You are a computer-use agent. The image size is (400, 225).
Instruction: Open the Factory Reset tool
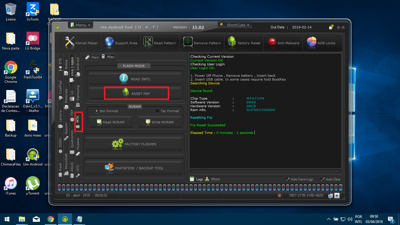(x=244, y=43)
